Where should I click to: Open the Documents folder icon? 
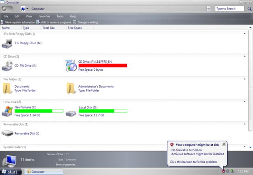pyautogui.click(x=7, y=88)
